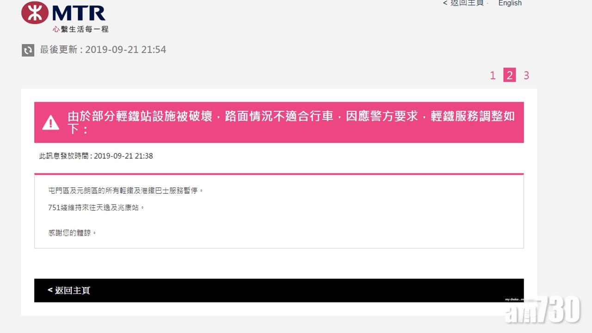Click the warning triangle icon in pink banner
592x333 pixels.
pyautogui.click(x=50, y=122)
